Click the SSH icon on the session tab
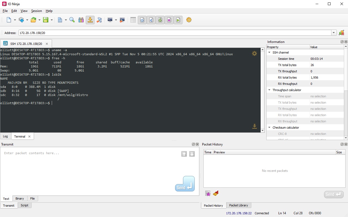This screenshot has height=217, width=348. point(5,44)
